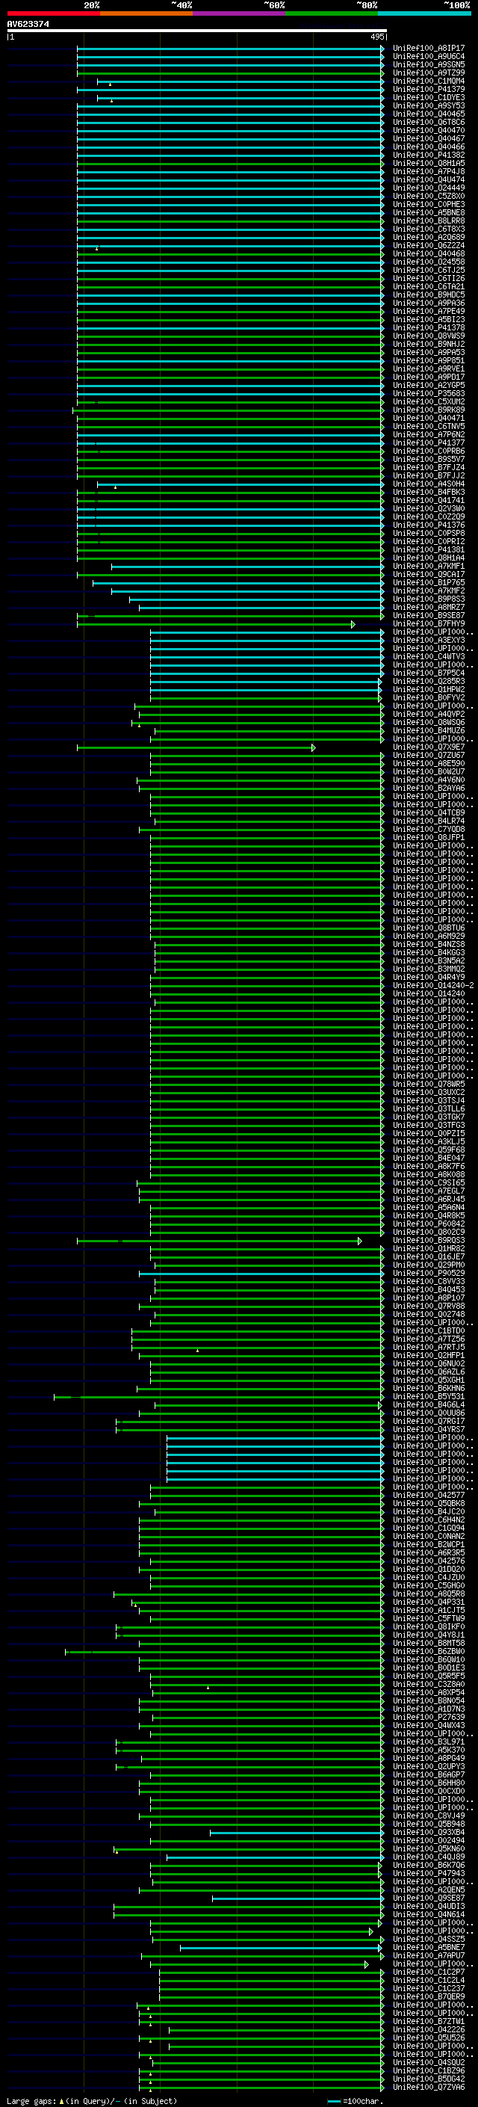Select hit UniRef100_A5BNE8
This screenshot has height=2107, width=478.
point(429,213)
